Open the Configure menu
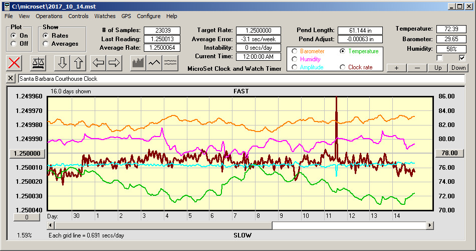 pos(148,16)
